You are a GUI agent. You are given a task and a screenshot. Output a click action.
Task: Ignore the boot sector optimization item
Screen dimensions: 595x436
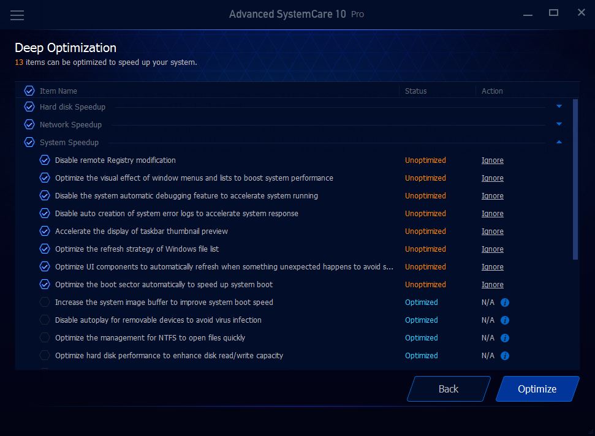pos(493,285)
